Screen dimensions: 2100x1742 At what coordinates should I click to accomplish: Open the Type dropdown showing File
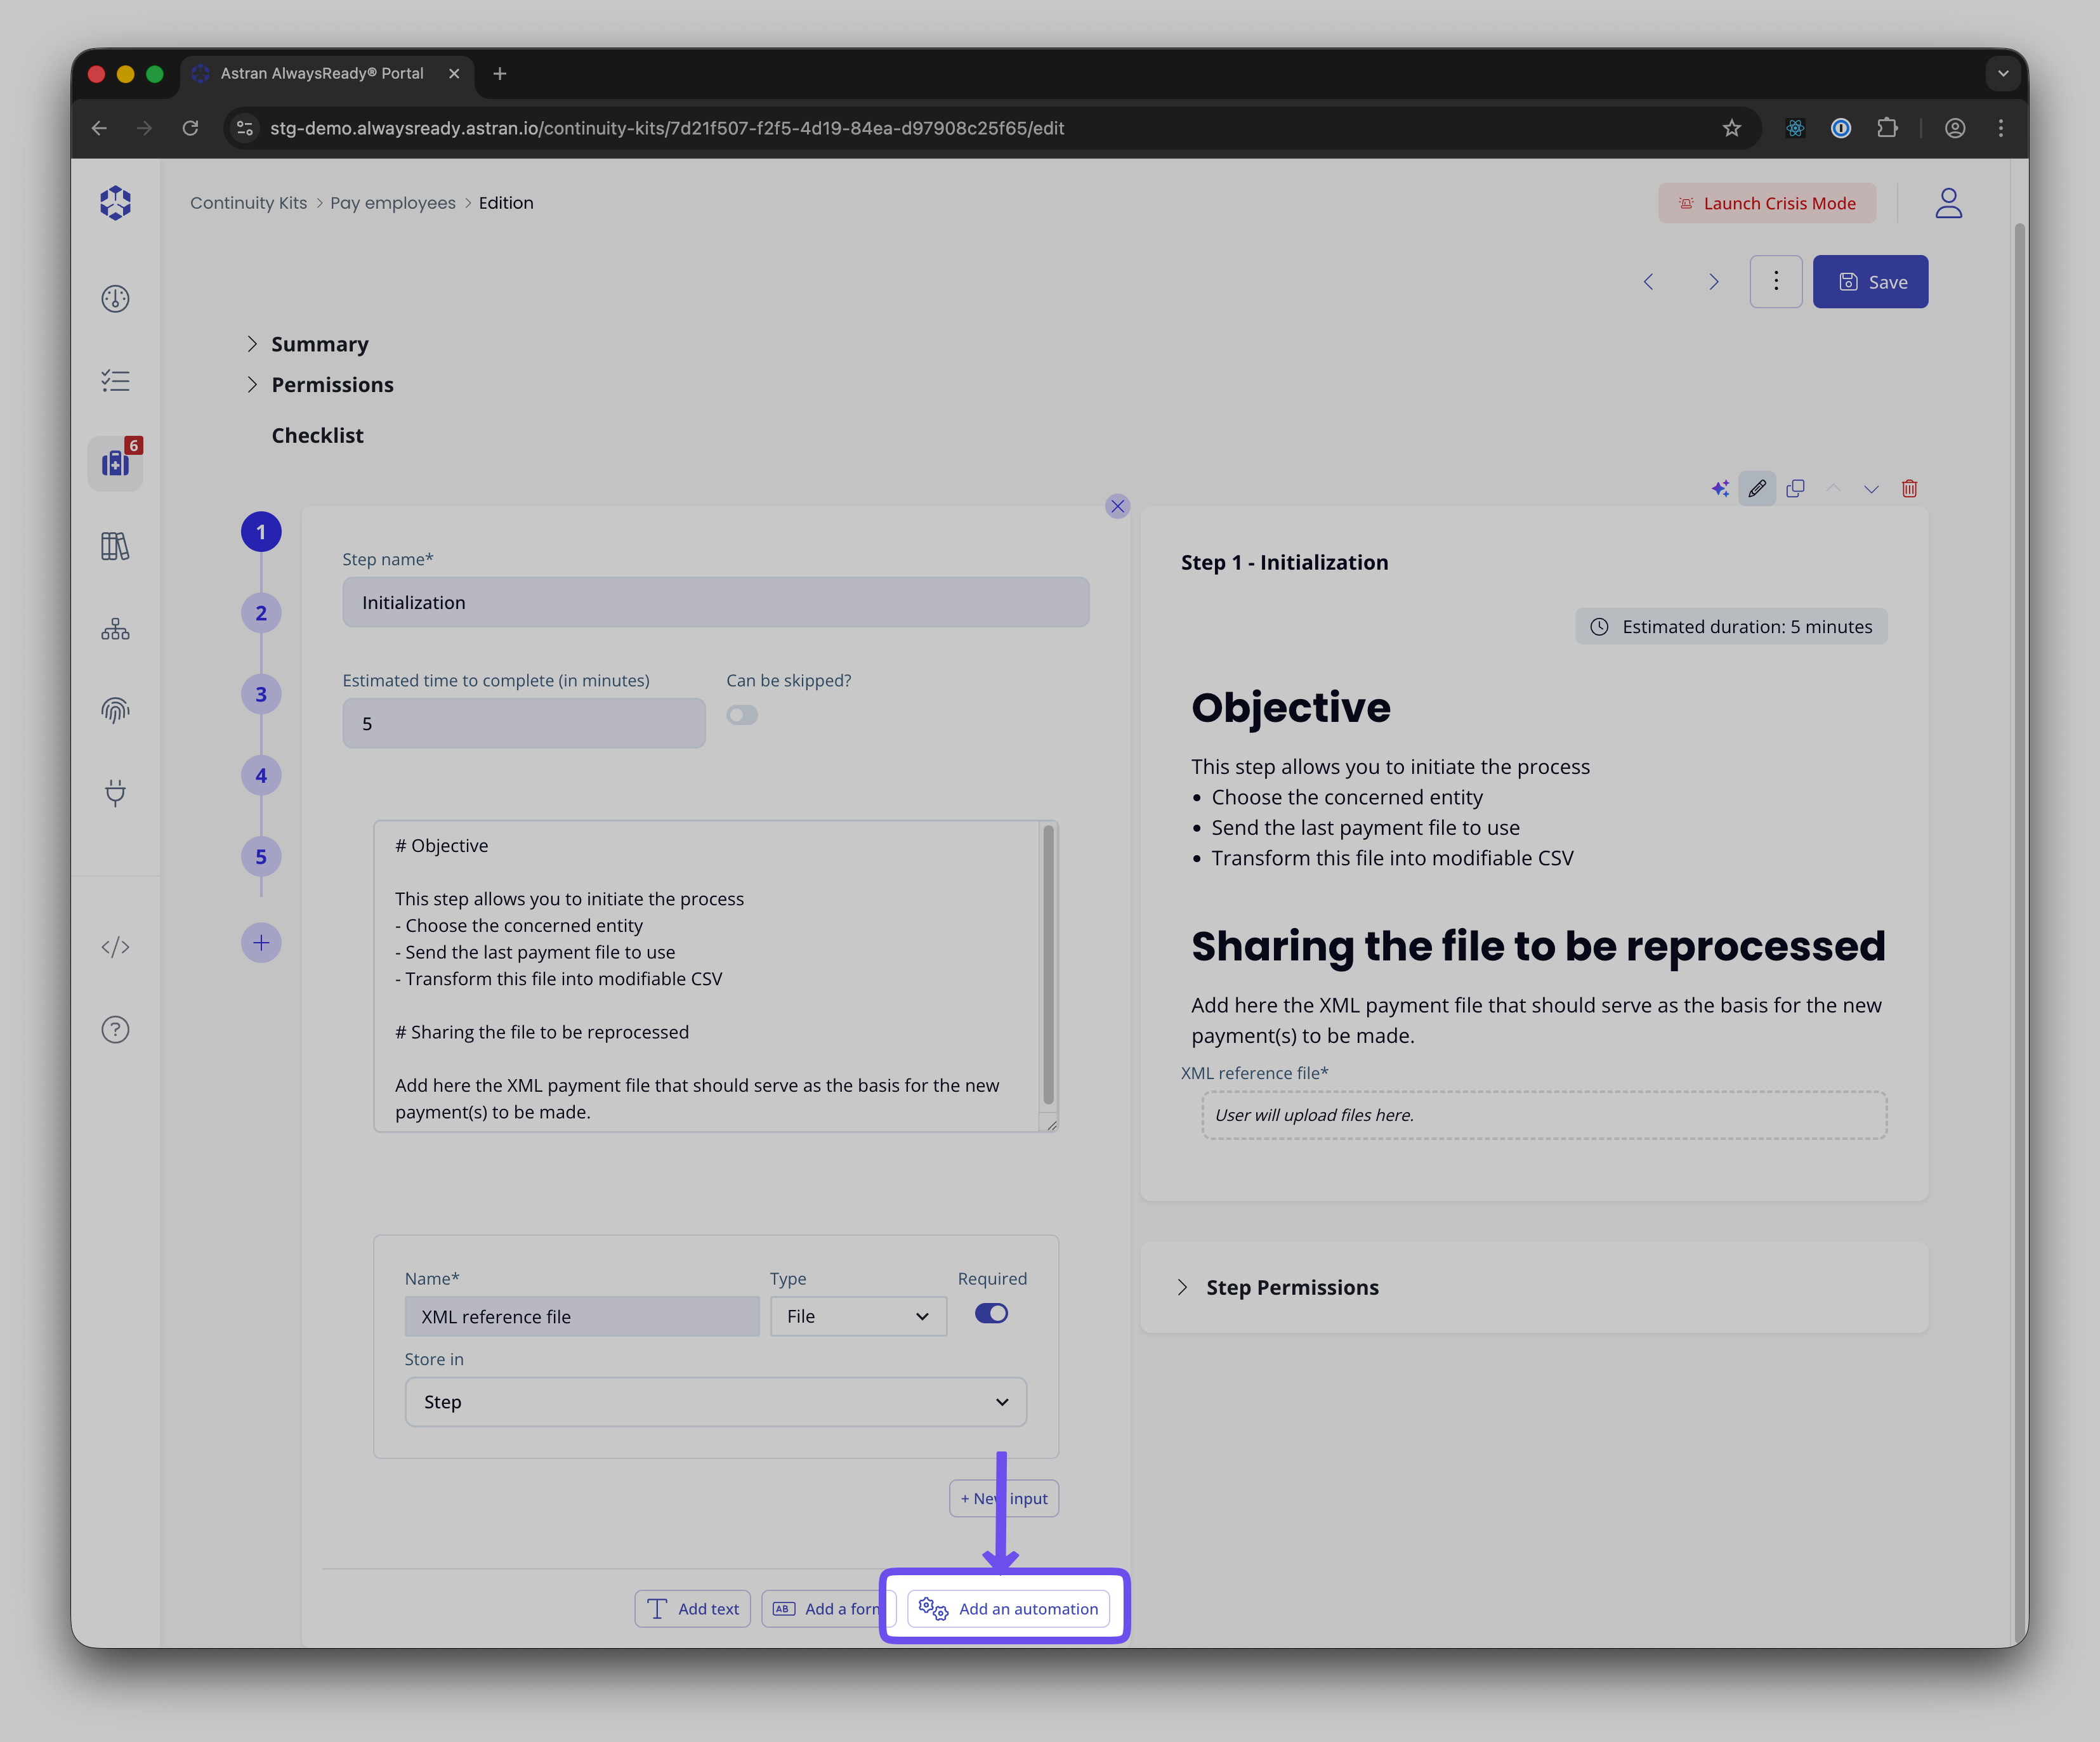858,1317
